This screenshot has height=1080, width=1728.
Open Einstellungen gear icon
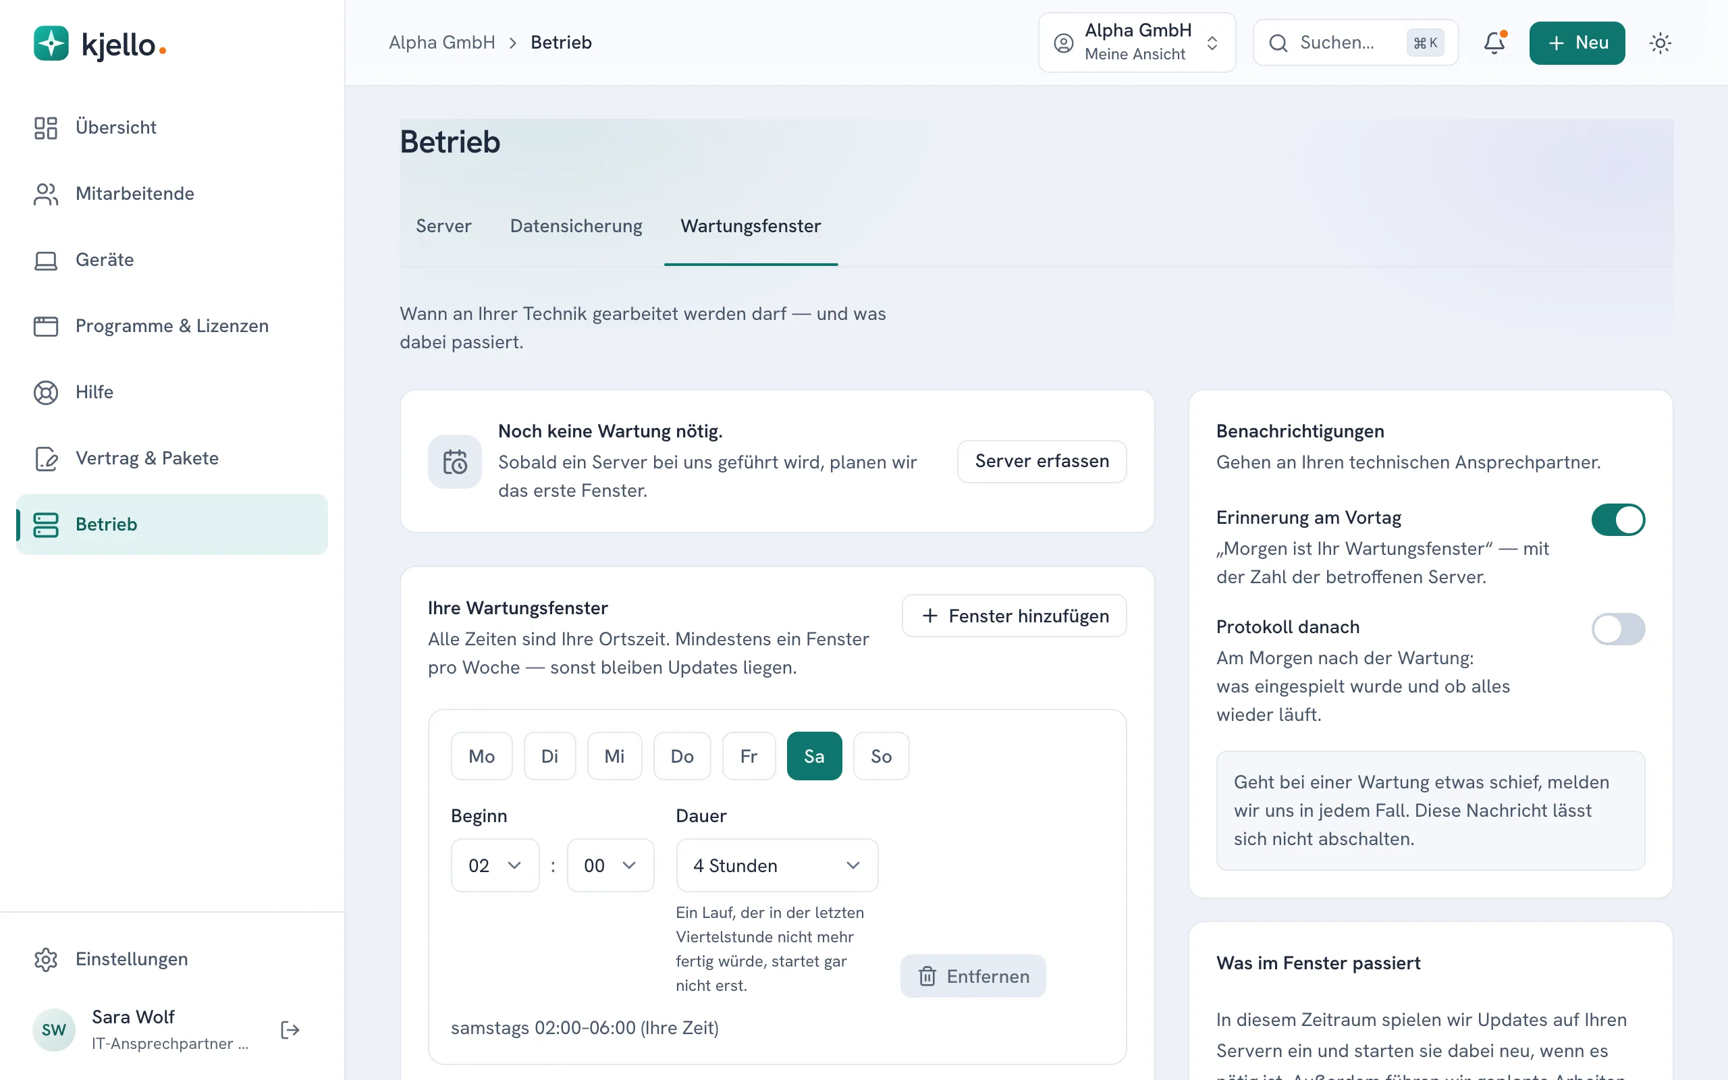[46, 959]
